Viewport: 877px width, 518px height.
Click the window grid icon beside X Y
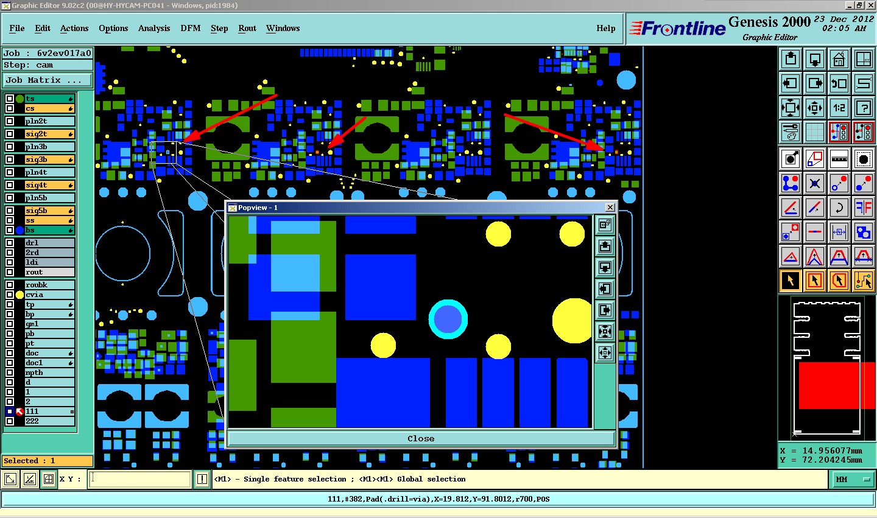[x=49, y=479]
